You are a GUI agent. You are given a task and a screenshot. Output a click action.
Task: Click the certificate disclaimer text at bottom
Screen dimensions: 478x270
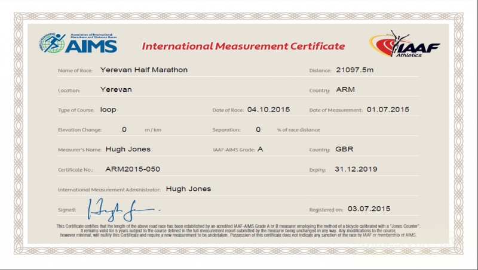[x=239, y=231]
